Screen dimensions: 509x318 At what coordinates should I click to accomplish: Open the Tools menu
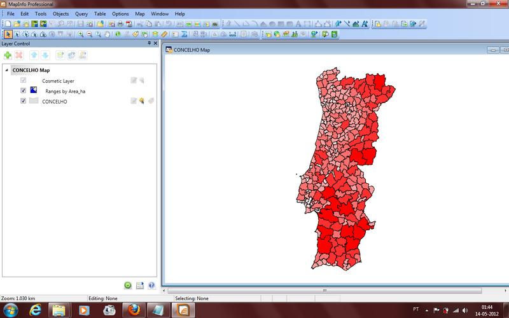[41, 13]
